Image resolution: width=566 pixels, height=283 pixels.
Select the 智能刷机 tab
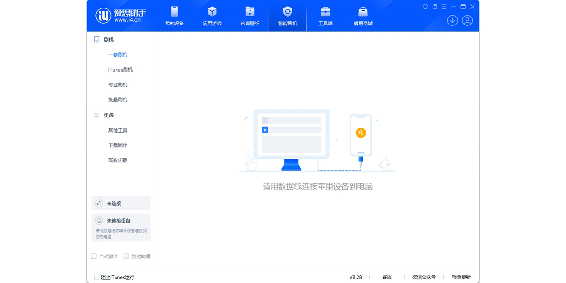(x=288, y=16)
